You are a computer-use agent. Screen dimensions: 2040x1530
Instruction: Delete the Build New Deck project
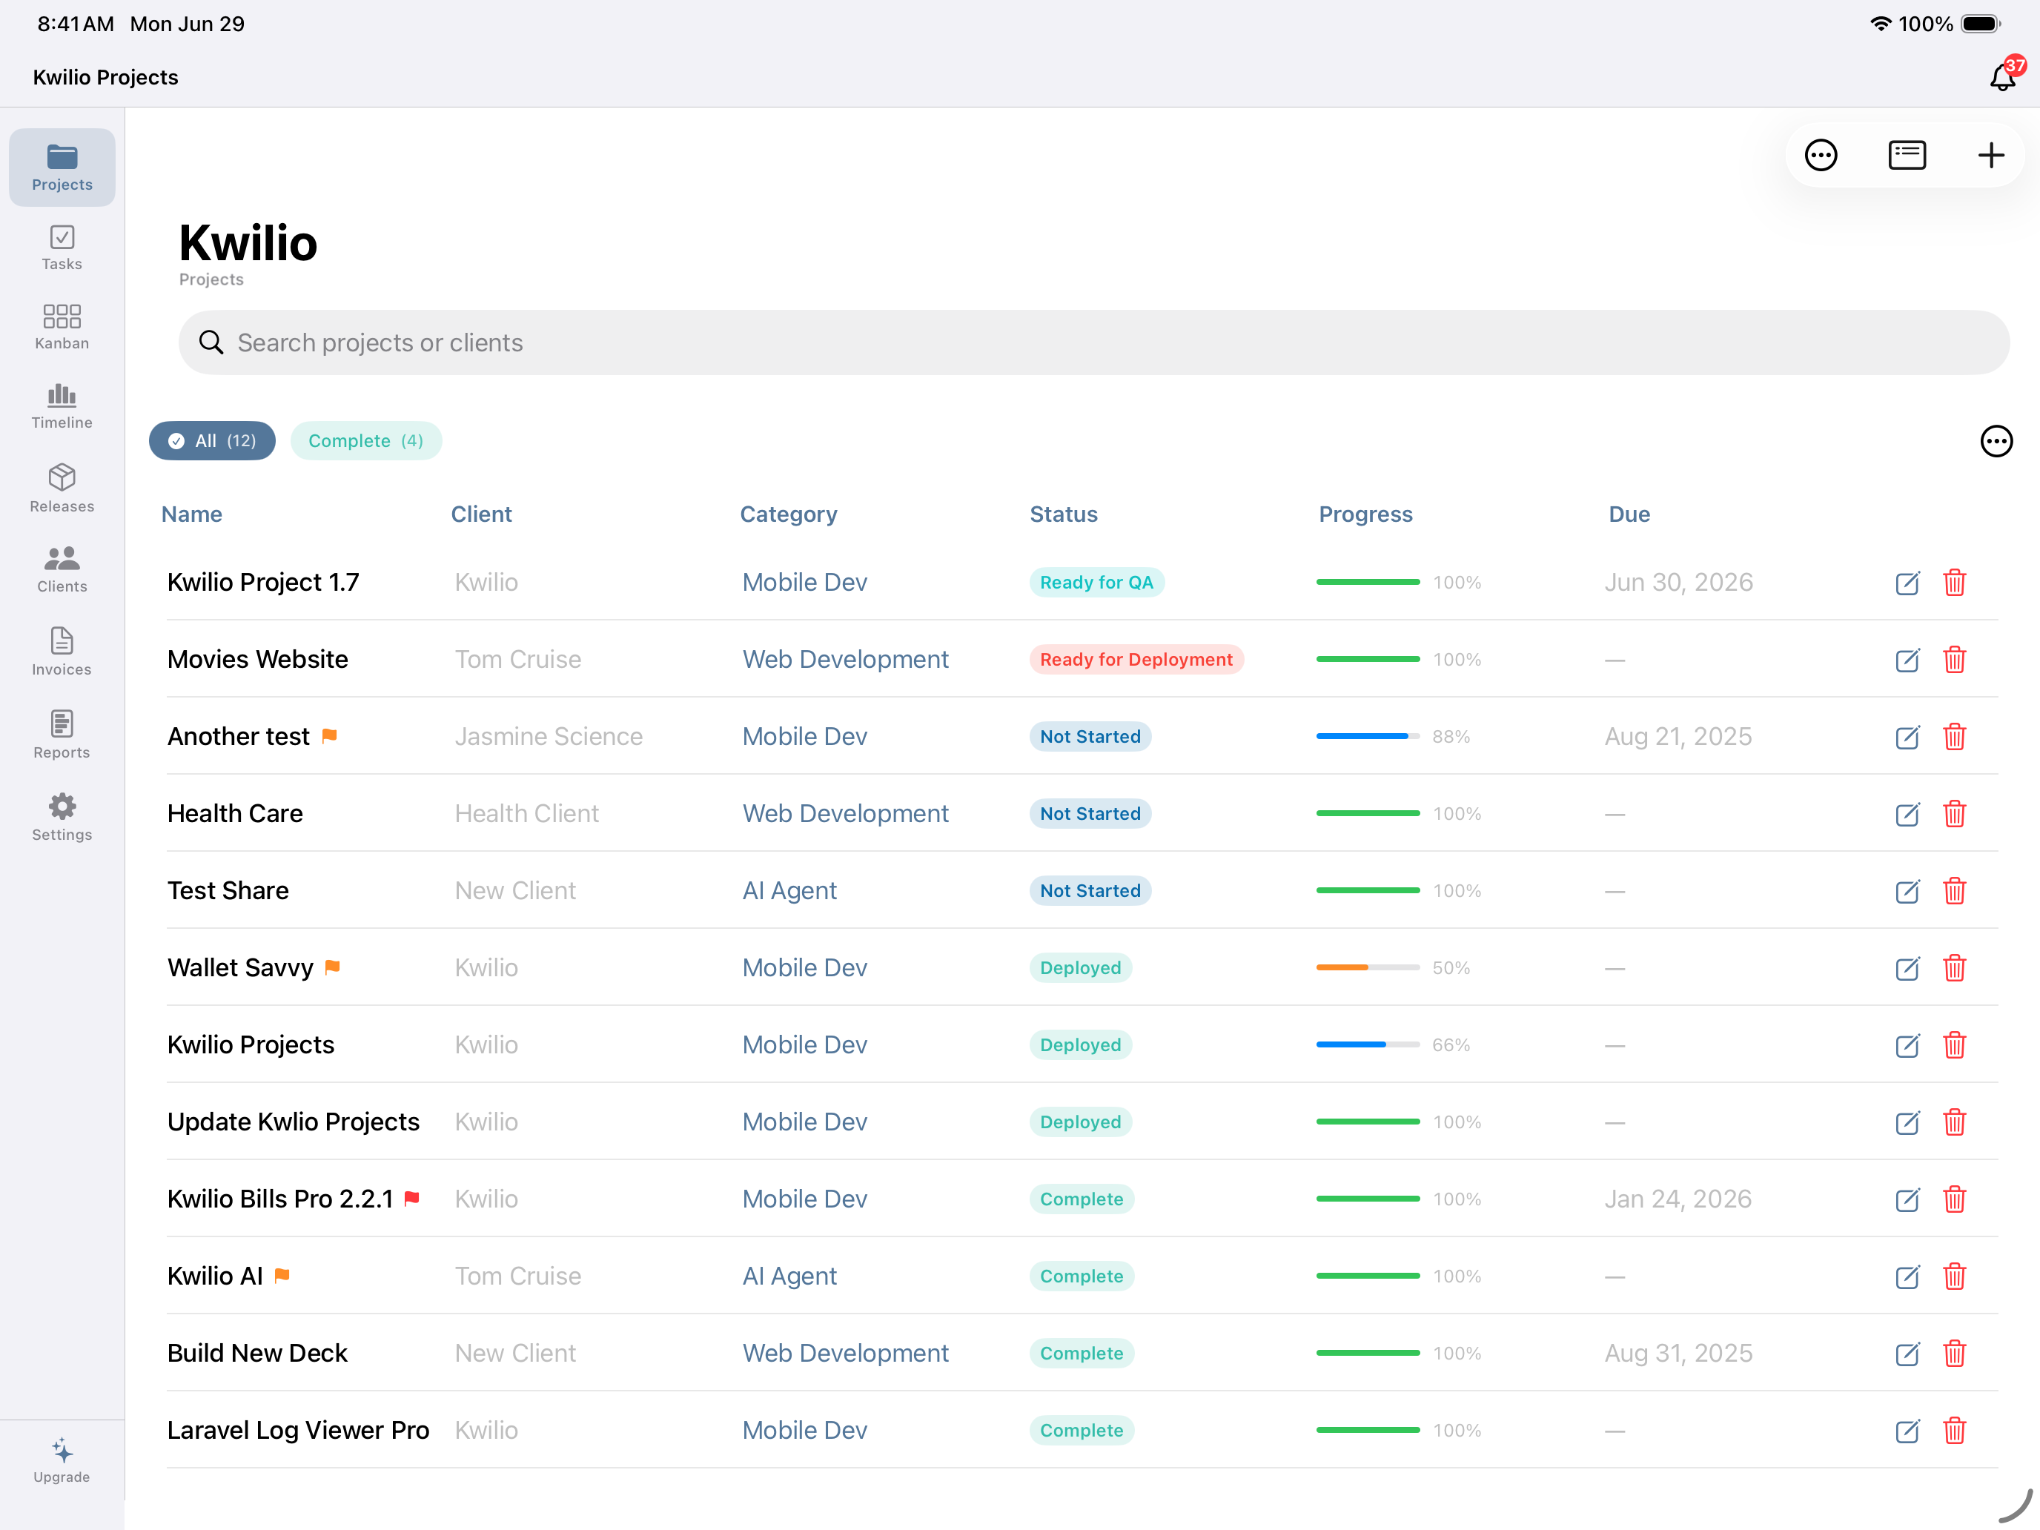[1954, 1354]
